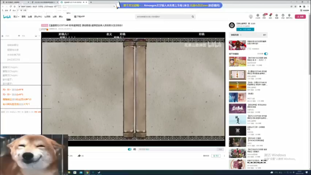The height and width of the screenshot is (175, 311).
Task: Click the three-dot more options below the video
Action: point(224,156)
